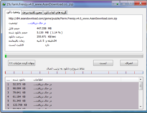147x113 pixels.
Task: Pause download with the ایست button
Action: (103, 63)
